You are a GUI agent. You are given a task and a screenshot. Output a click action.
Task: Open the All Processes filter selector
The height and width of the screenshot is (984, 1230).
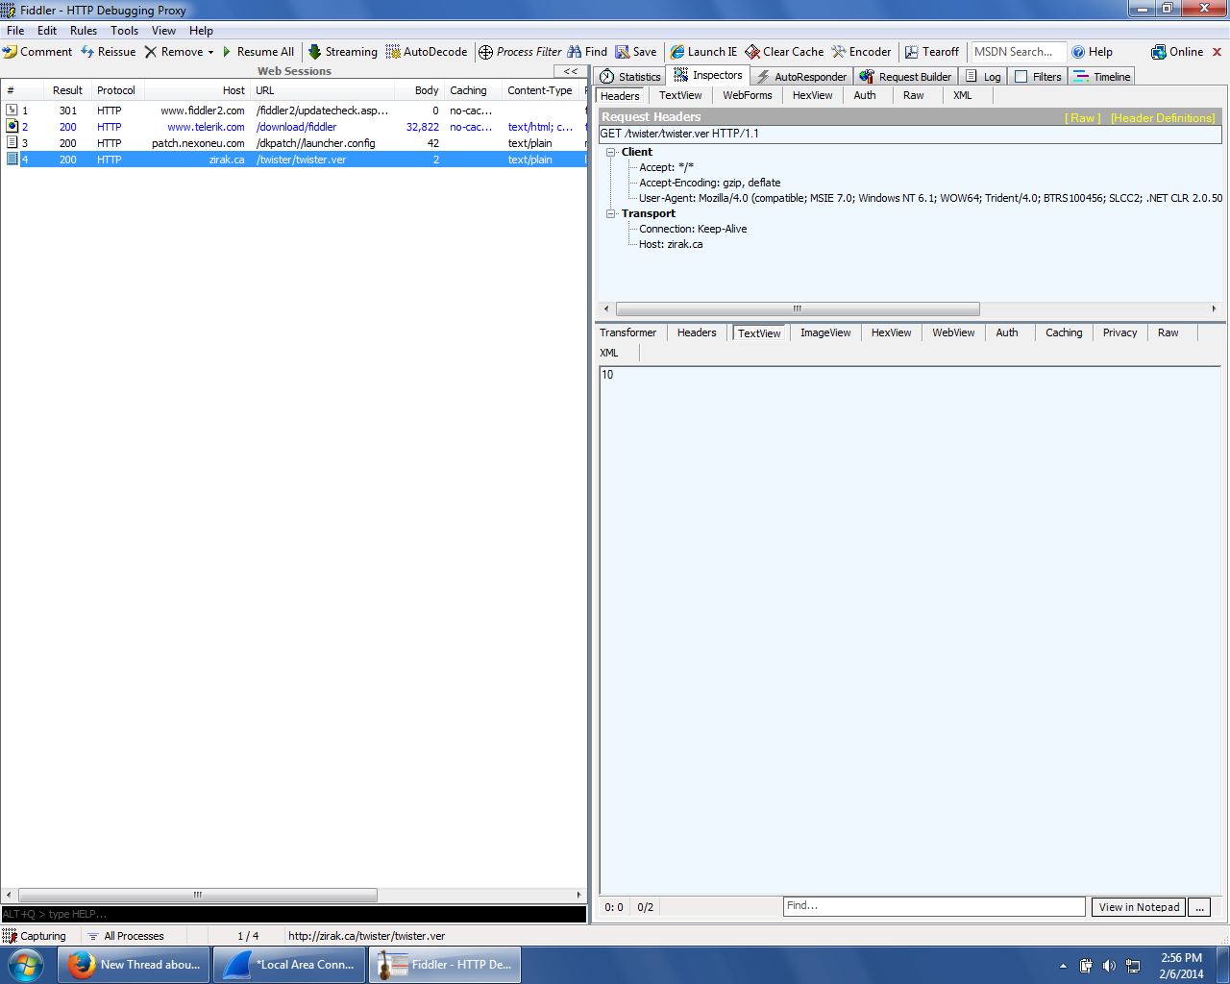click(x=126, y=936)
